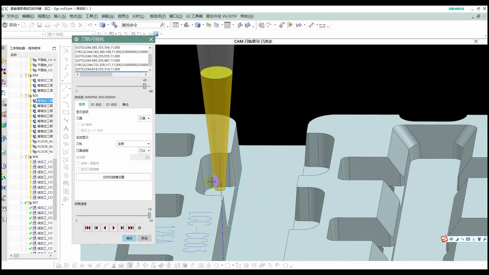Viewport: 489px width, 275px height.
Task: Click the Sogou input method S icon
Action: coord(444,239)
